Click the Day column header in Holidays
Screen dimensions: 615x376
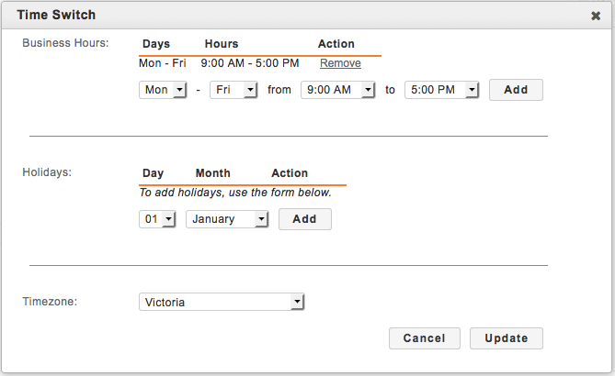click(153, 173)
